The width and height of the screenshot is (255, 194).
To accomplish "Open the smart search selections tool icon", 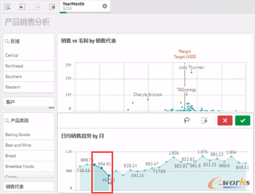I will point(7,7).
